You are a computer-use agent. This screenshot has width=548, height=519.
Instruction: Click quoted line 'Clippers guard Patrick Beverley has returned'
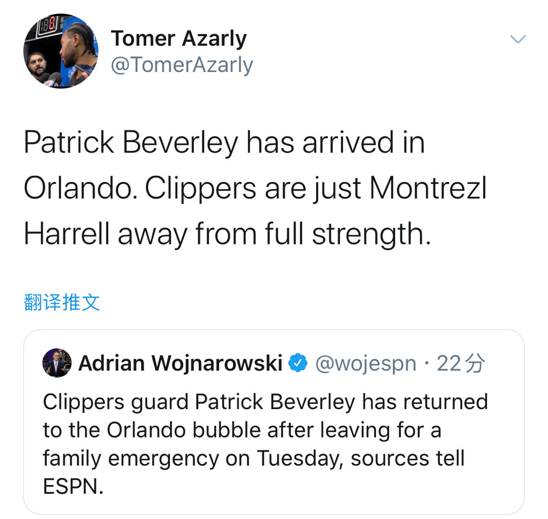265,402
